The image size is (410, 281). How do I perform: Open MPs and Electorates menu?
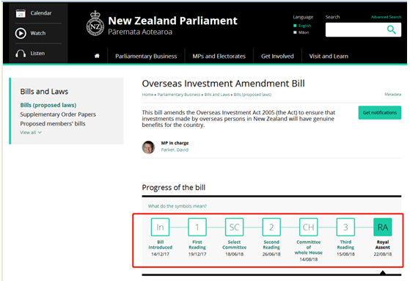pyautogui.click(x=219, y=56)
